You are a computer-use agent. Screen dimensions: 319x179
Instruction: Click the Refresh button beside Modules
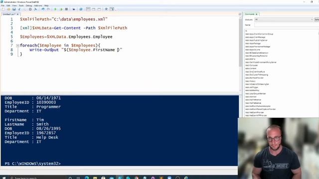(317, 19)
